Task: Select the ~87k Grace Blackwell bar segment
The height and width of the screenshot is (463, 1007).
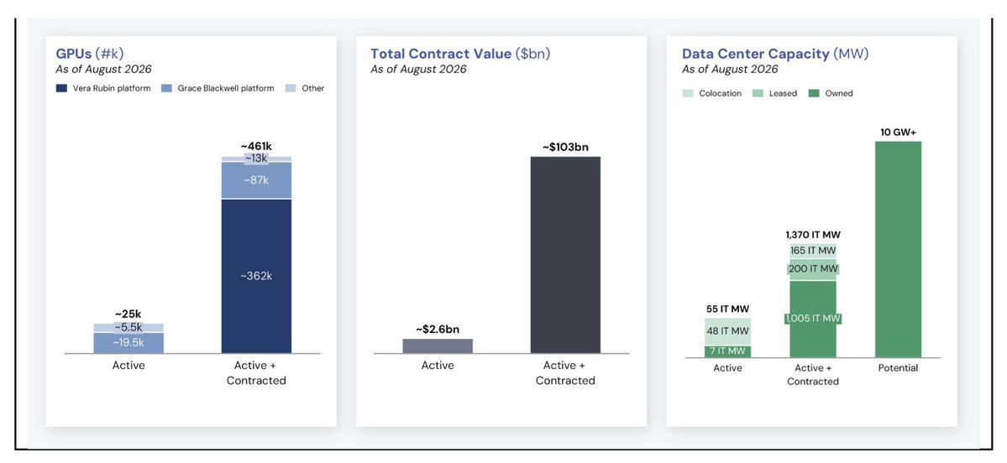Action: pyautogui.click(x=256, y=180)
